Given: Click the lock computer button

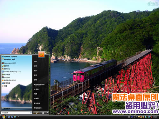Looking at the screenshot, I should [x=43, y=113].
